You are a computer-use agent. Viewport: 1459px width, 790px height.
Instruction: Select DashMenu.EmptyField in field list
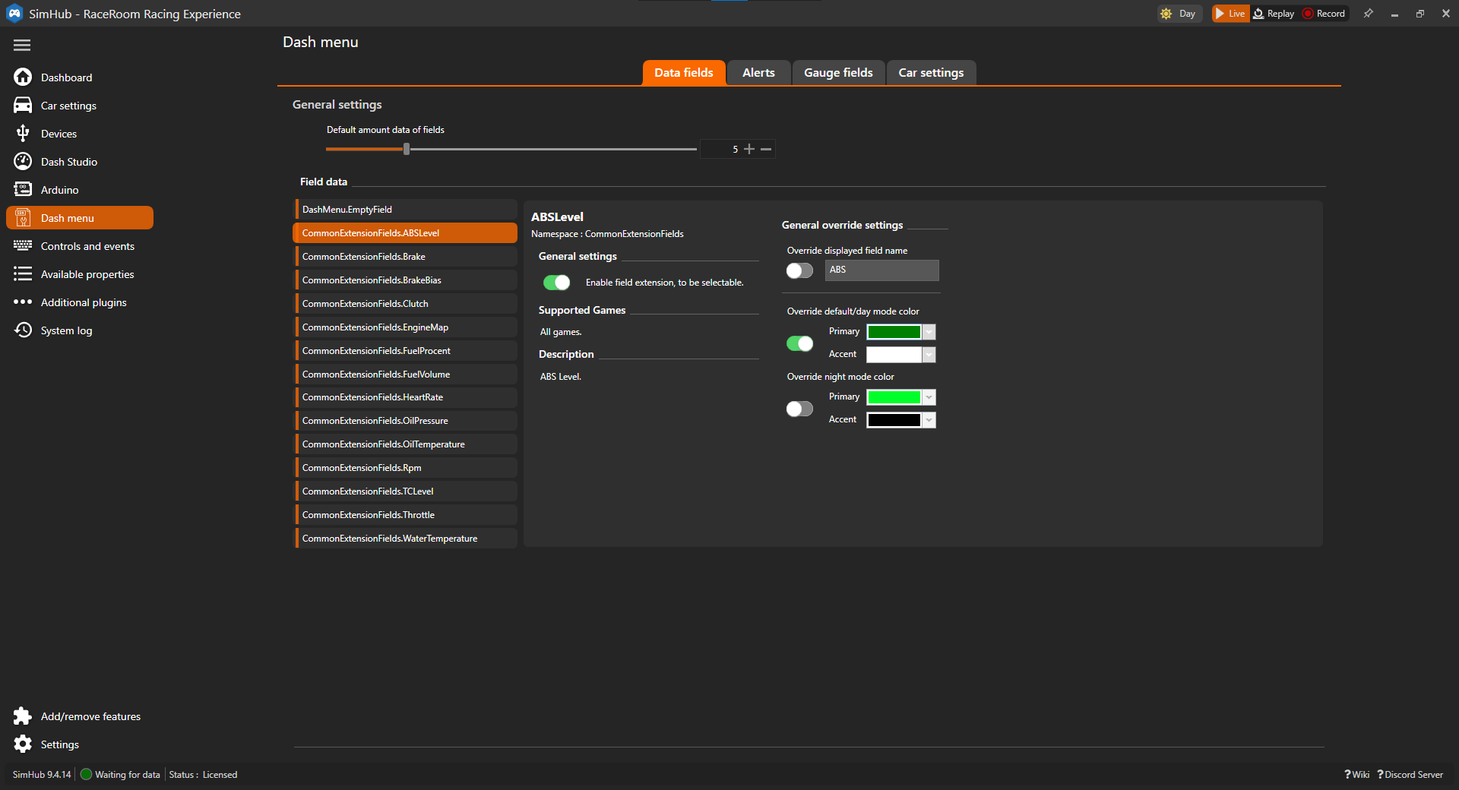(x=406, y=210)
